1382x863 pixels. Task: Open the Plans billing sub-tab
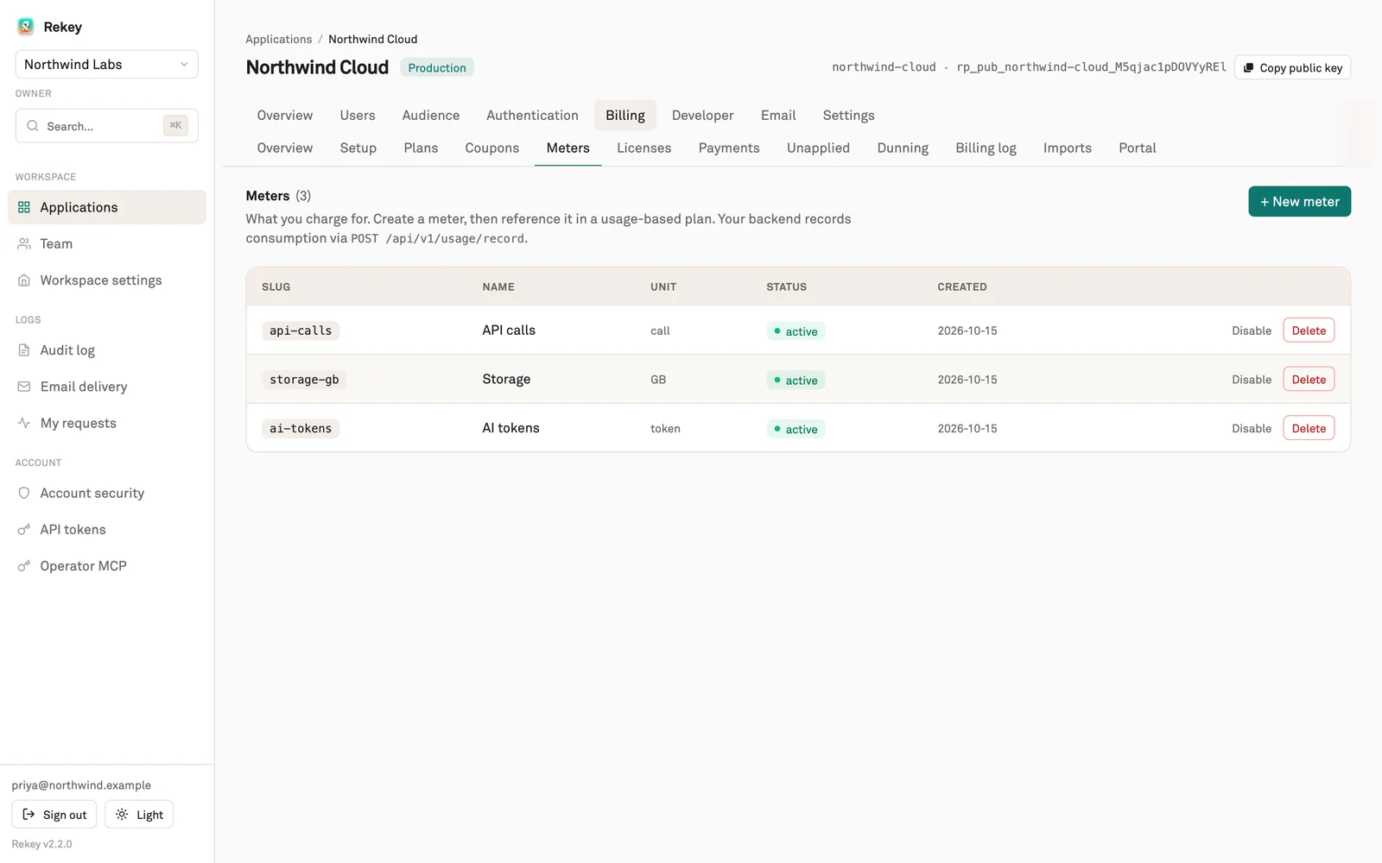(x=421, y=148)
